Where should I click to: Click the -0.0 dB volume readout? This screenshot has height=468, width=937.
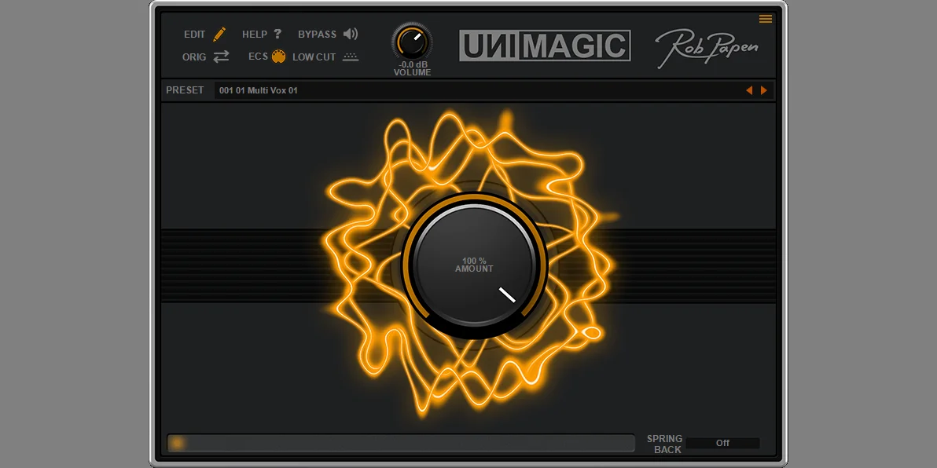pyautogui.click(x=412, y=64)
